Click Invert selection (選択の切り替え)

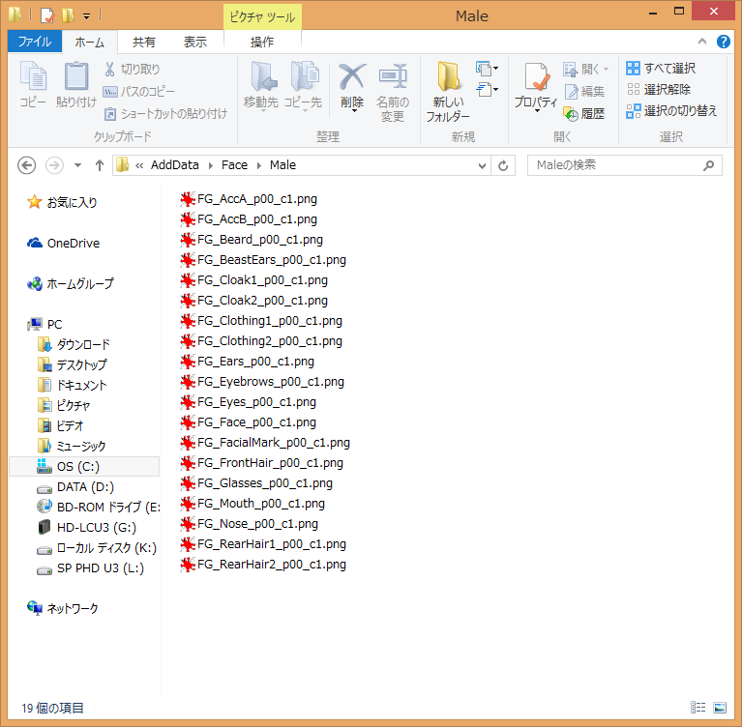click(671, 110)
